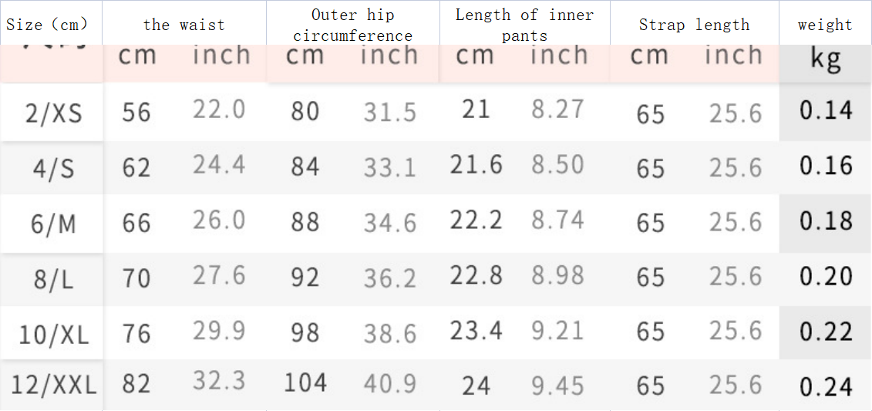Image resolution: width=872 pixels, height=411 pixels.
Task: Select the 'weight' column header
Action: pos(825,25)
